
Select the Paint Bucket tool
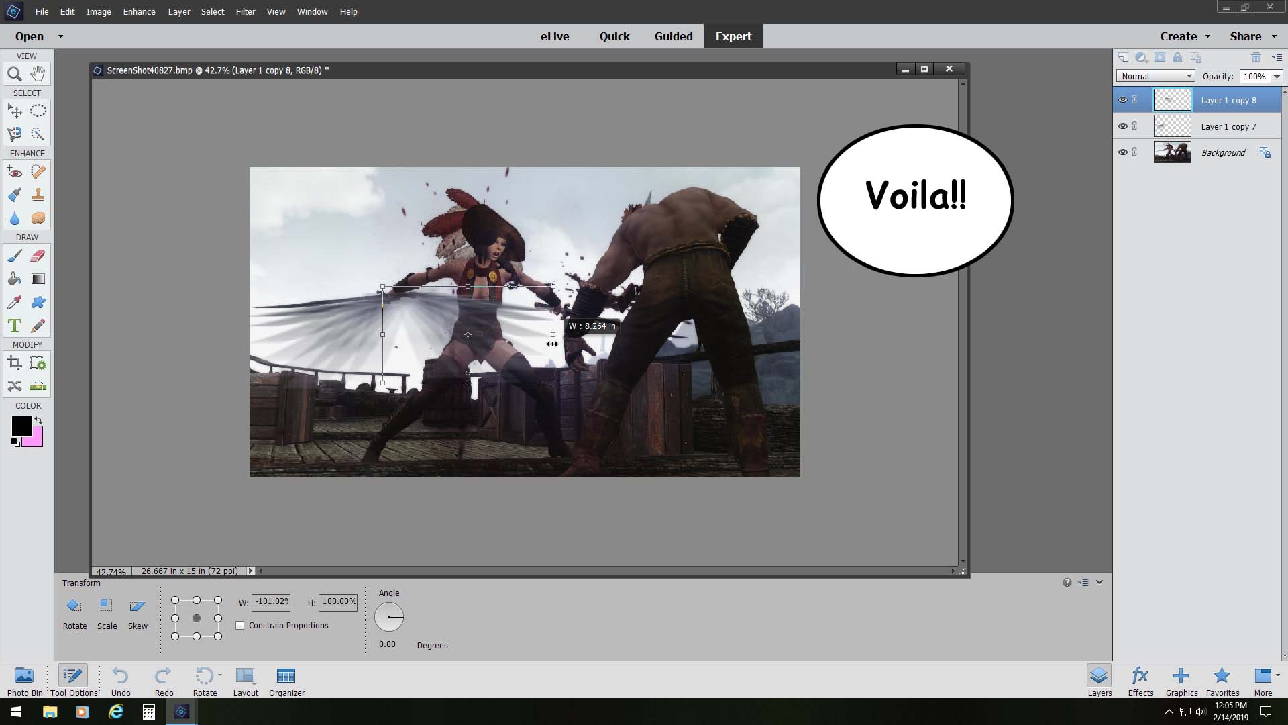click(x=15, y=279)
